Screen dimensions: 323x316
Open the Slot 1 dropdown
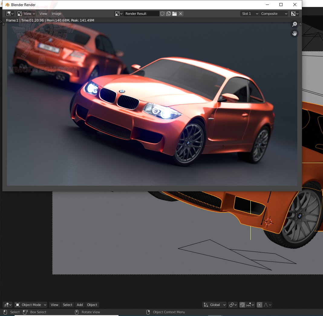tap(250, 14)
